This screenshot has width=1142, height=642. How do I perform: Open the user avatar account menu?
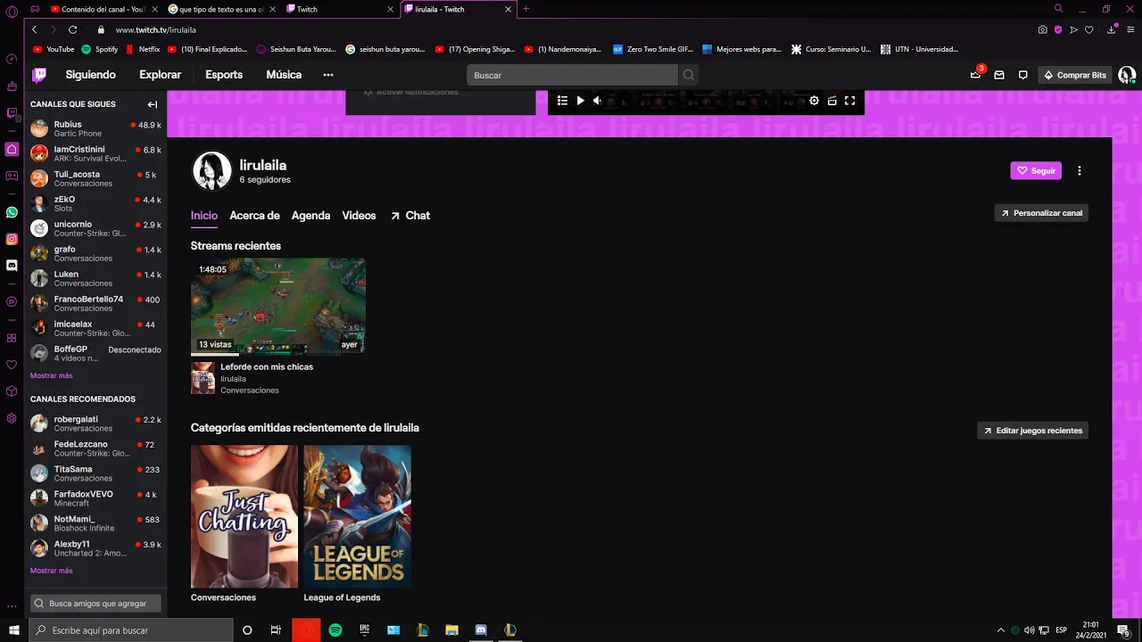click(x=1127, y=75)
